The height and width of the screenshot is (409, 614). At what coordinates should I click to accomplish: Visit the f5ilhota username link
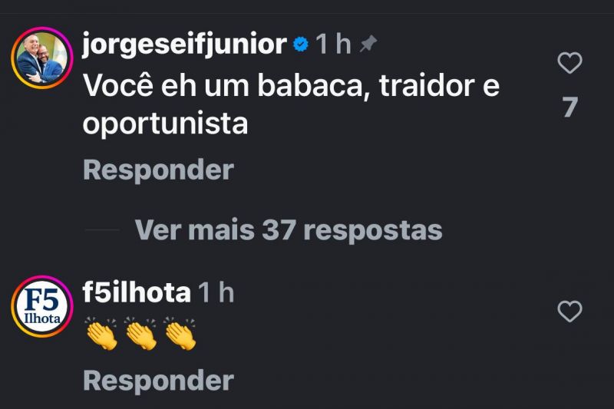136,292
